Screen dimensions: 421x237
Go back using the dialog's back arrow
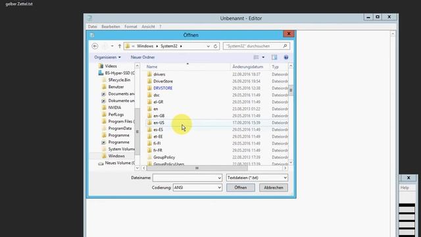(95, 46)
